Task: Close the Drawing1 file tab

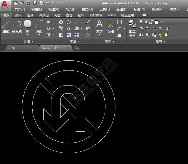Action: tap(68, 48)
